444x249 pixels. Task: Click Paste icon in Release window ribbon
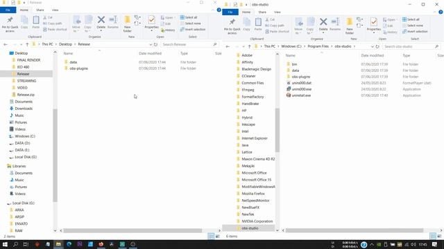click(35, 23)
